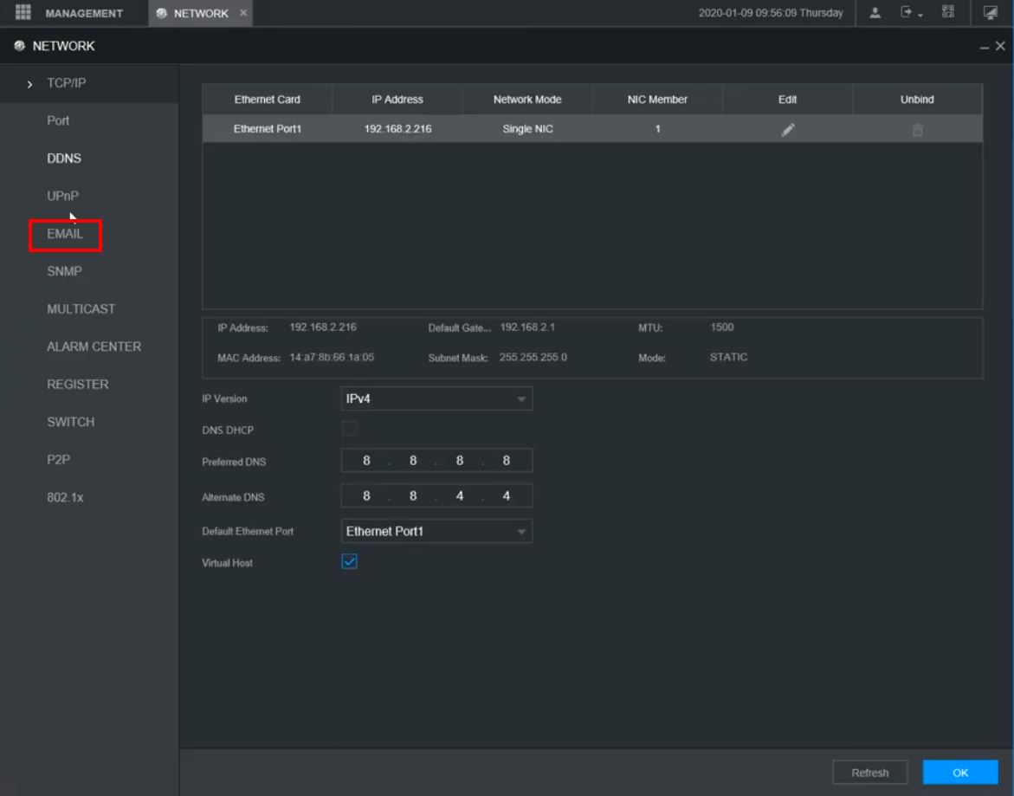
Task: Open the Port settings page
Action: click(x=57, y=120)
